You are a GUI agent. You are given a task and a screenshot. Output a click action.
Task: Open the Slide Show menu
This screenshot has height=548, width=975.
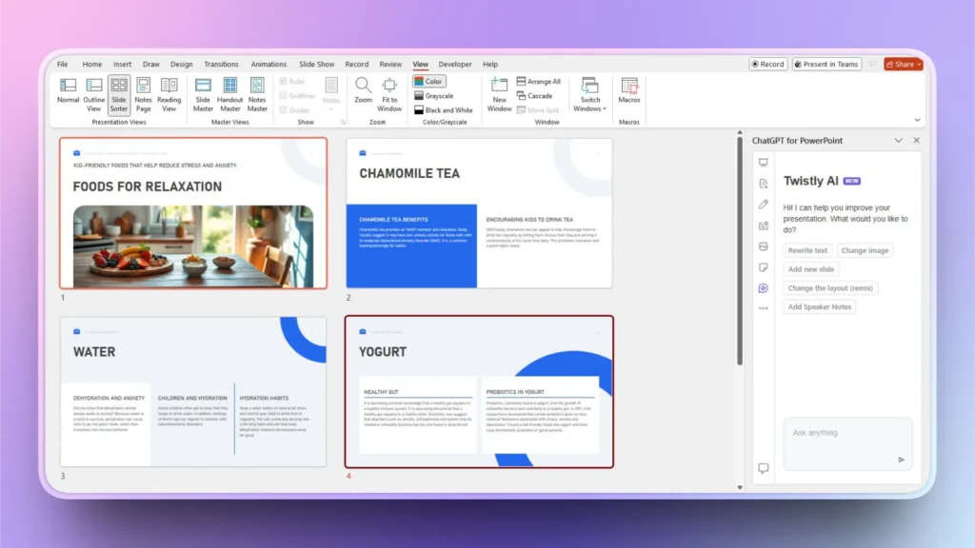point(316,64)
